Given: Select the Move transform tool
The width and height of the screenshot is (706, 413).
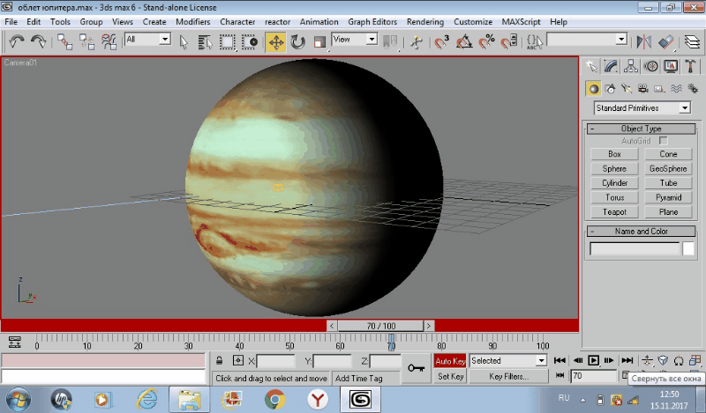Looking at the screenshot, I should coord(275,41).
